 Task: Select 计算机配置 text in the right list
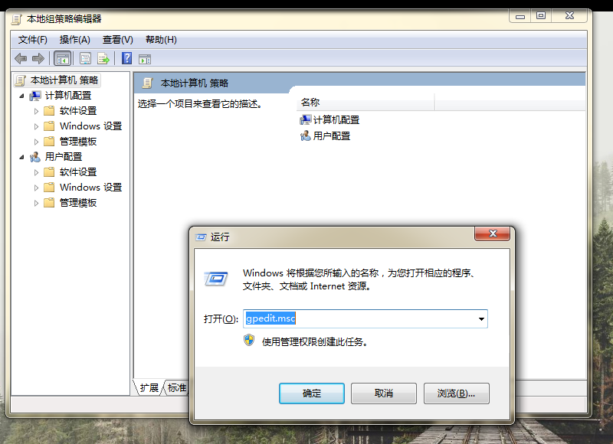click(x=336, y=120)
